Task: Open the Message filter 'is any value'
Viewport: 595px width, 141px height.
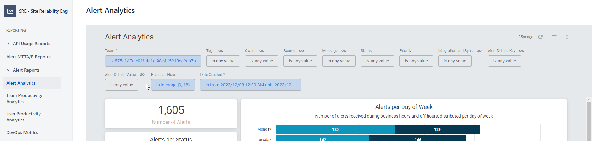Action: [339, 61]
